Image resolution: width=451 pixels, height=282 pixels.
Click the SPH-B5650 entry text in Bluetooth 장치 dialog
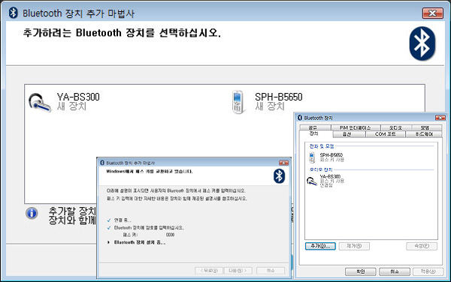pyautogui.click(x=331, y=155)
